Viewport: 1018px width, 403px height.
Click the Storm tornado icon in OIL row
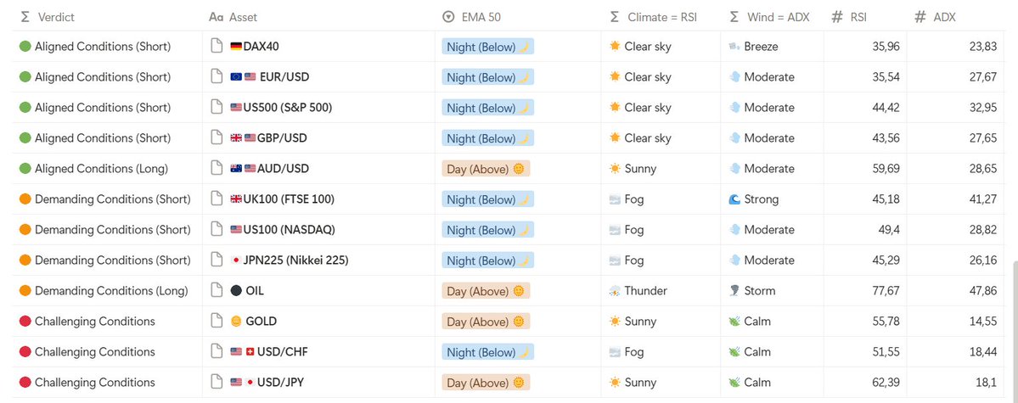(x=734, y=291)
